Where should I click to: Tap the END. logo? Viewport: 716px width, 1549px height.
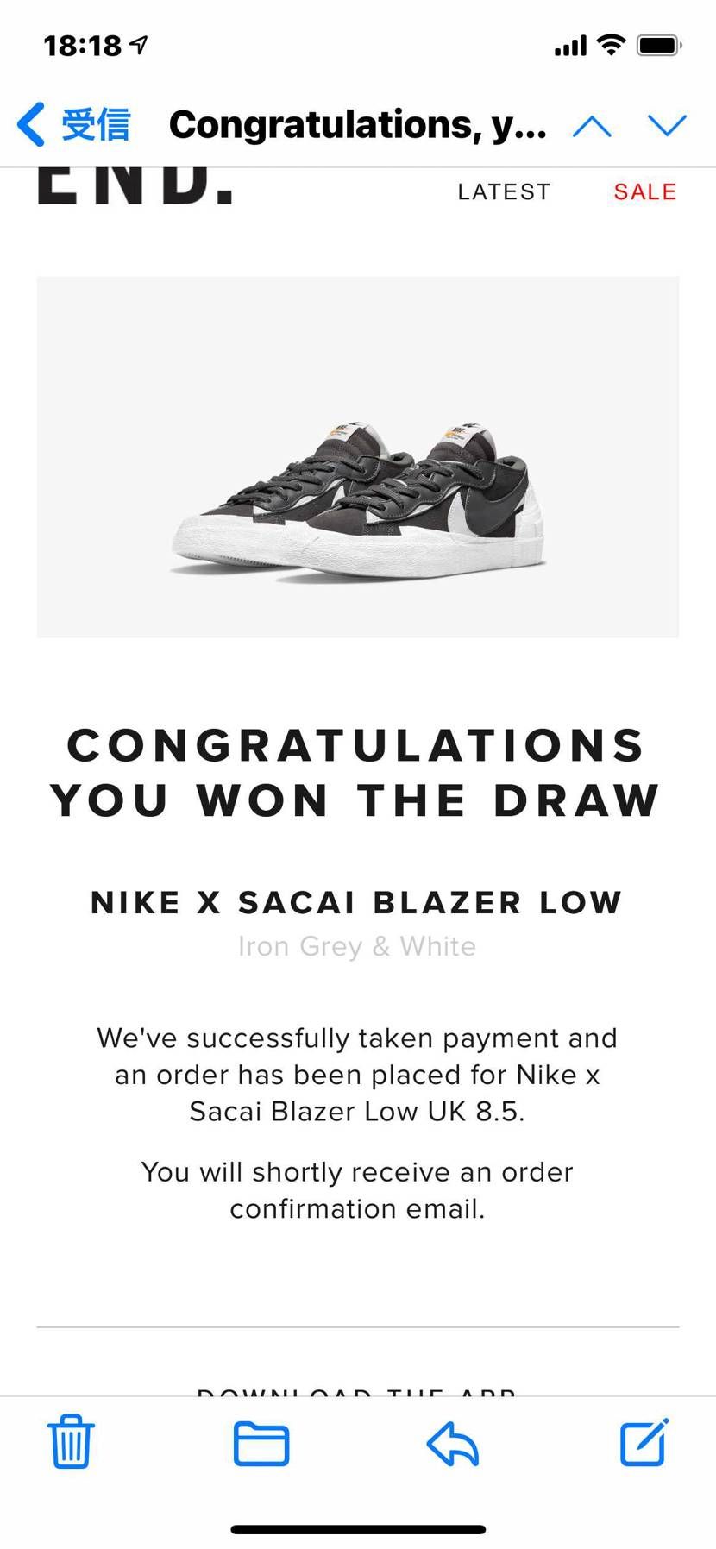click(135, 186)
